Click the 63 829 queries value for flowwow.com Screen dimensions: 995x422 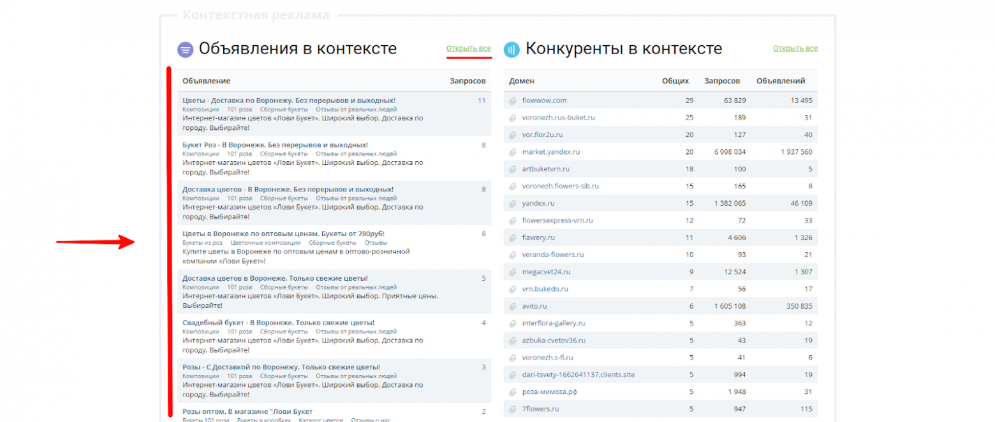735,101
